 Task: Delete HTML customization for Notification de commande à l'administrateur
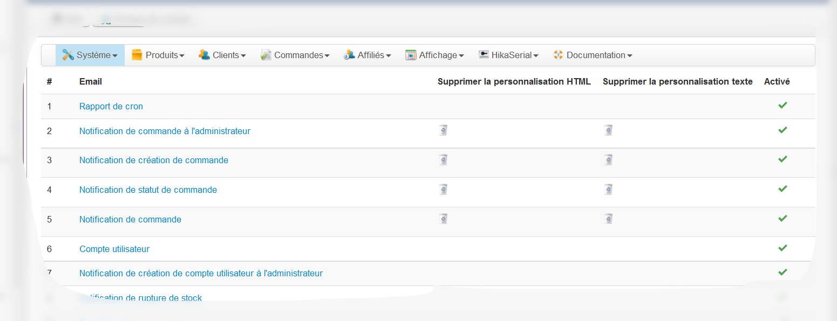(x=443, y=130)
